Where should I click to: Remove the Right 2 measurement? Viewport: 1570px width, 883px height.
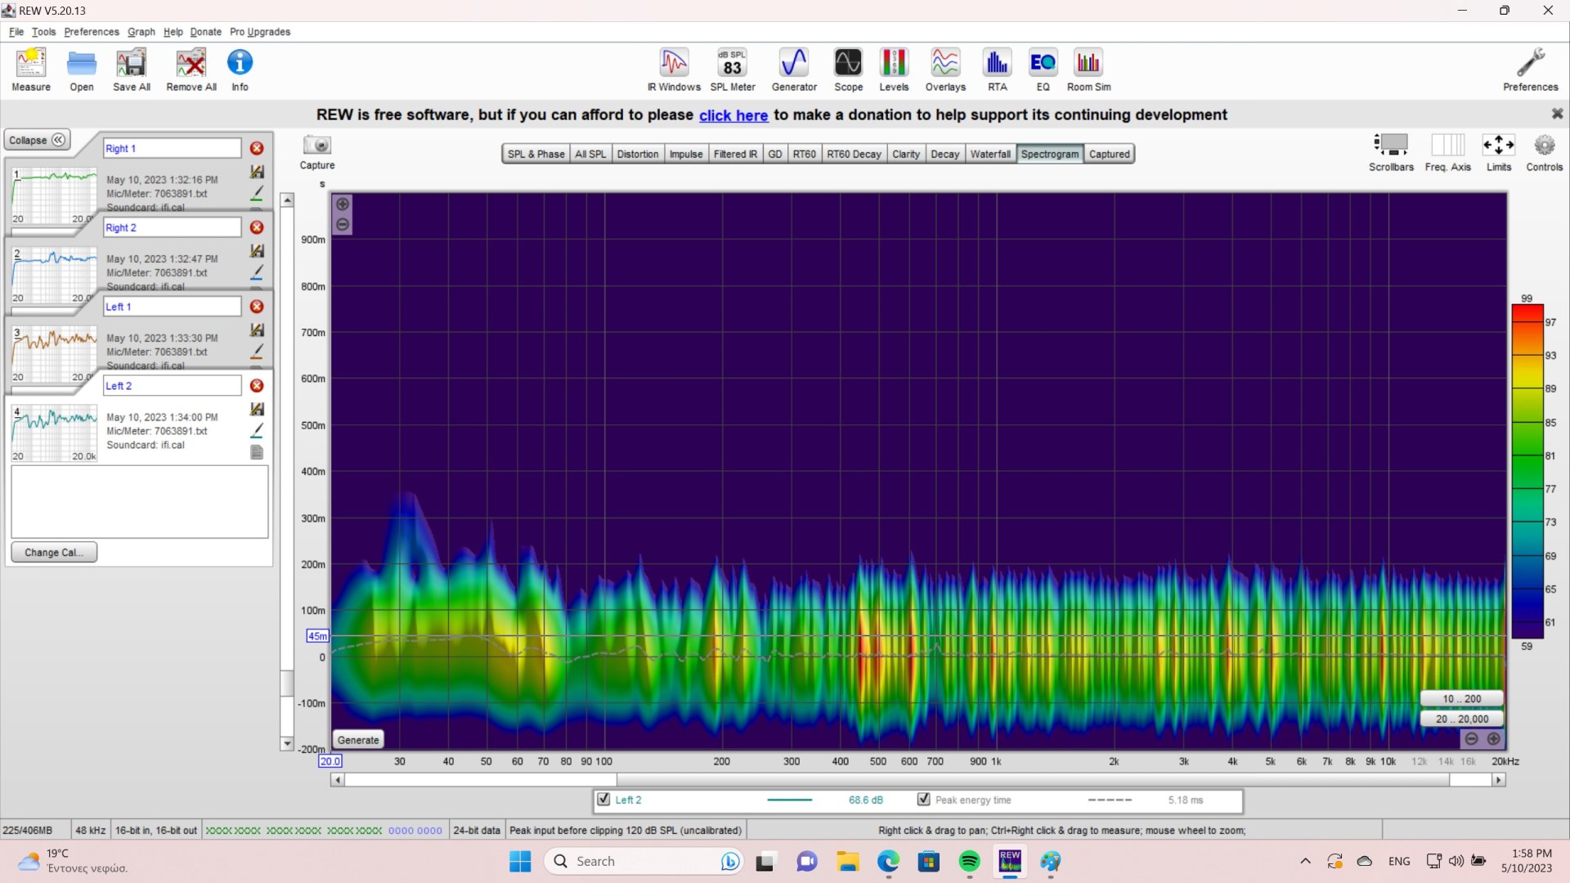click(x=257, y=227)
